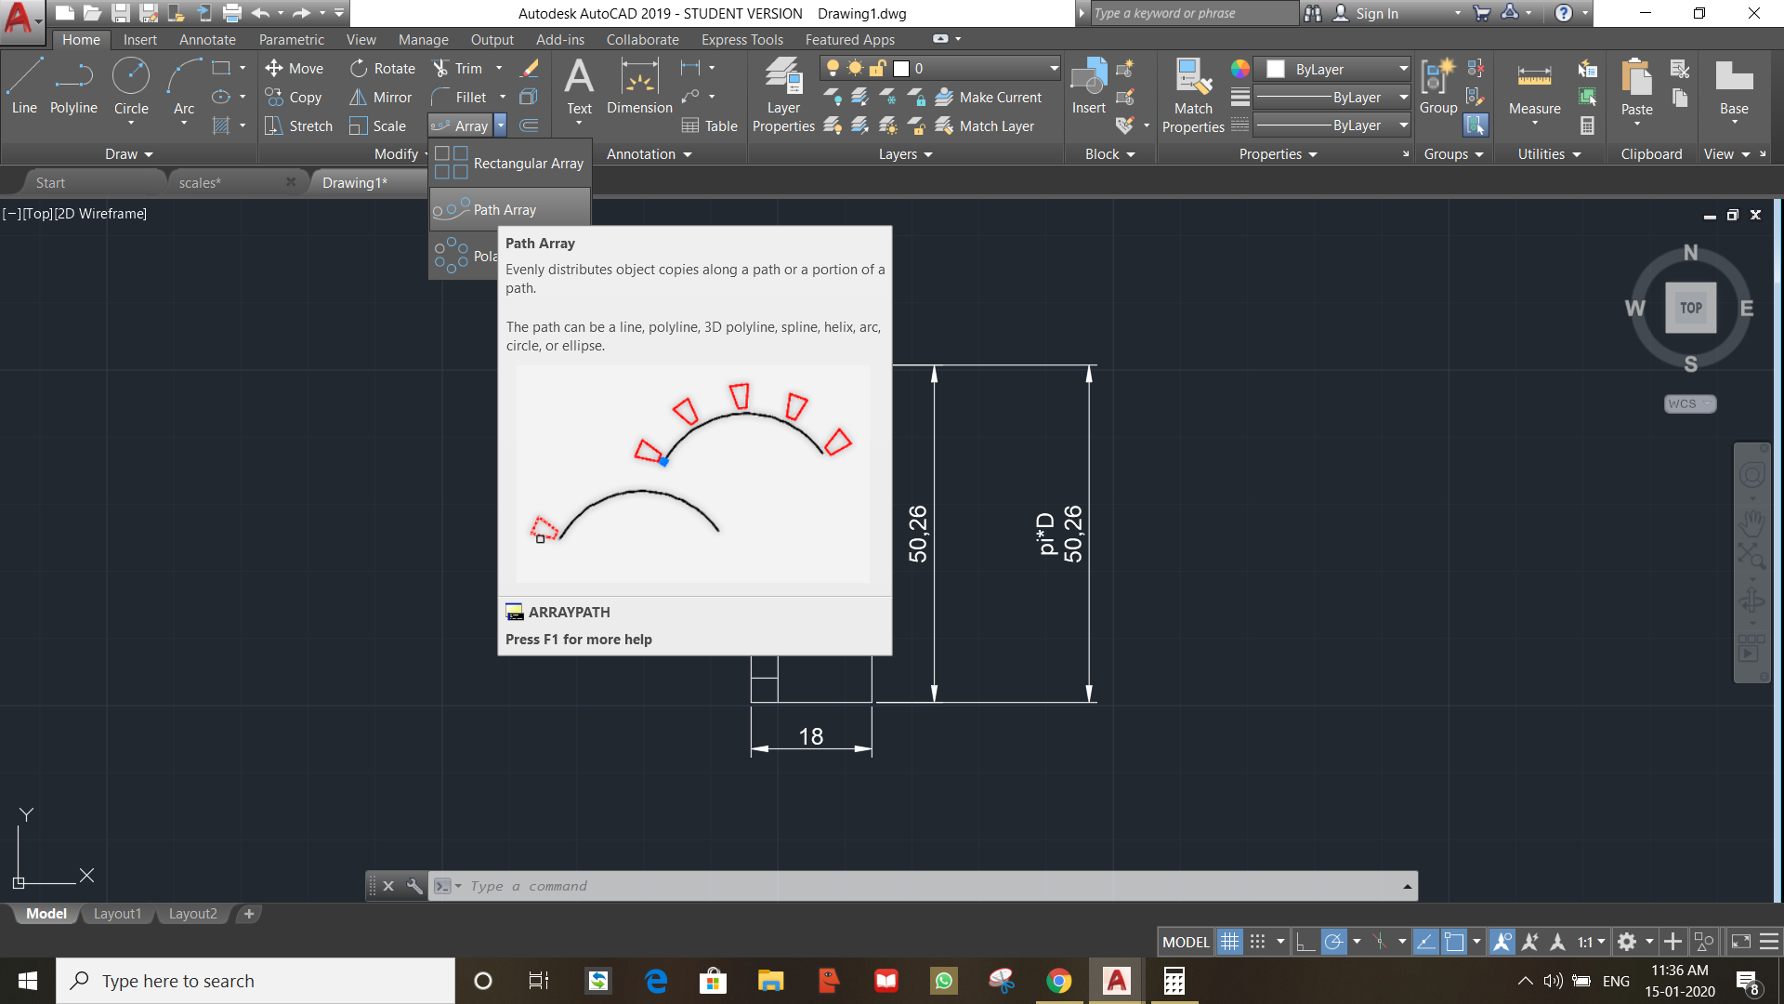Switch to the Annotate ribbon tab
1784x1004 pixels.
click(x=206, y=39)
